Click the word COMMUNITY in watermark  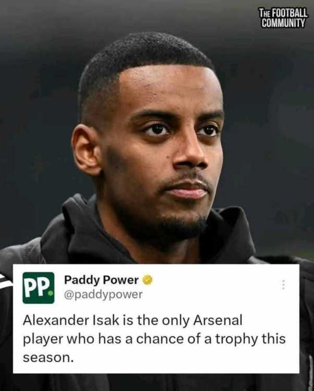tap(283, 23)
